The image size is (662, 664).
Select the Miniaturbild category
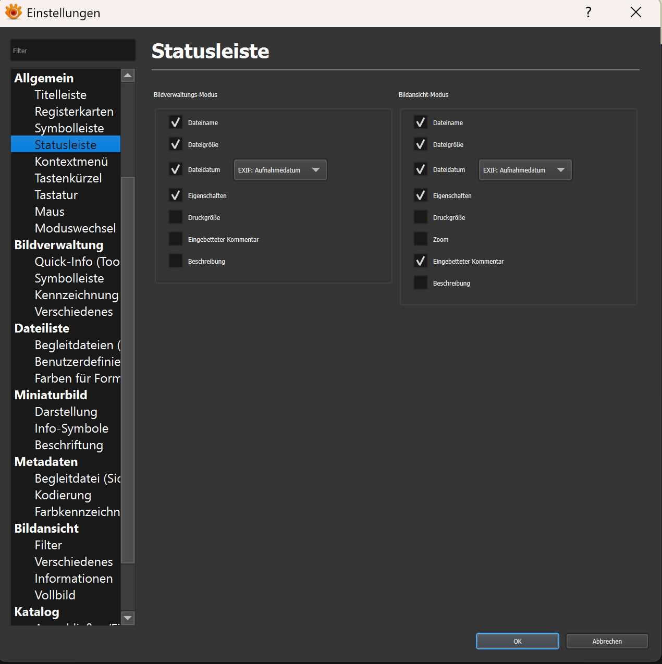51,395
